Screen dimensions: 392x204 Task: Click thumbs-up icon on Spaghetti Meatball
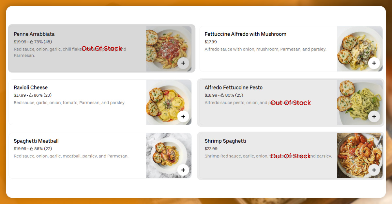click(31, 149)
